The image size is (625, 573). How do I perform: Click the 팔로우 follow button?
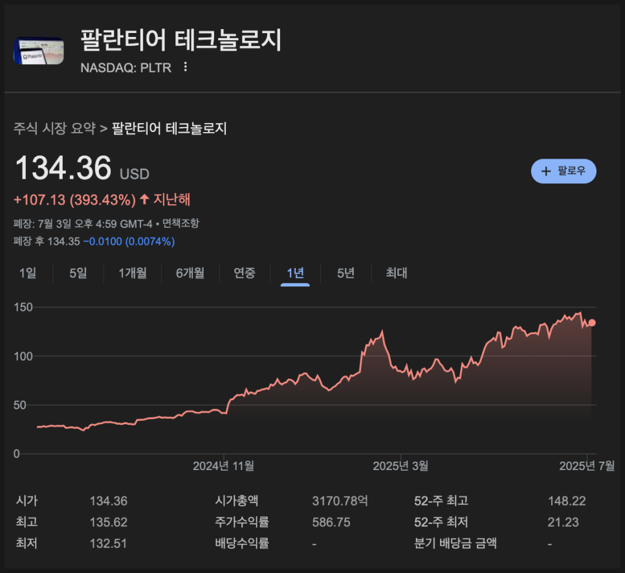564,171
